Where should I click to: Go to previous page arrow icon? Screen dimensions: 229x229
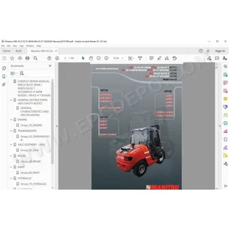pyautogui.click(x=49, y=58)
